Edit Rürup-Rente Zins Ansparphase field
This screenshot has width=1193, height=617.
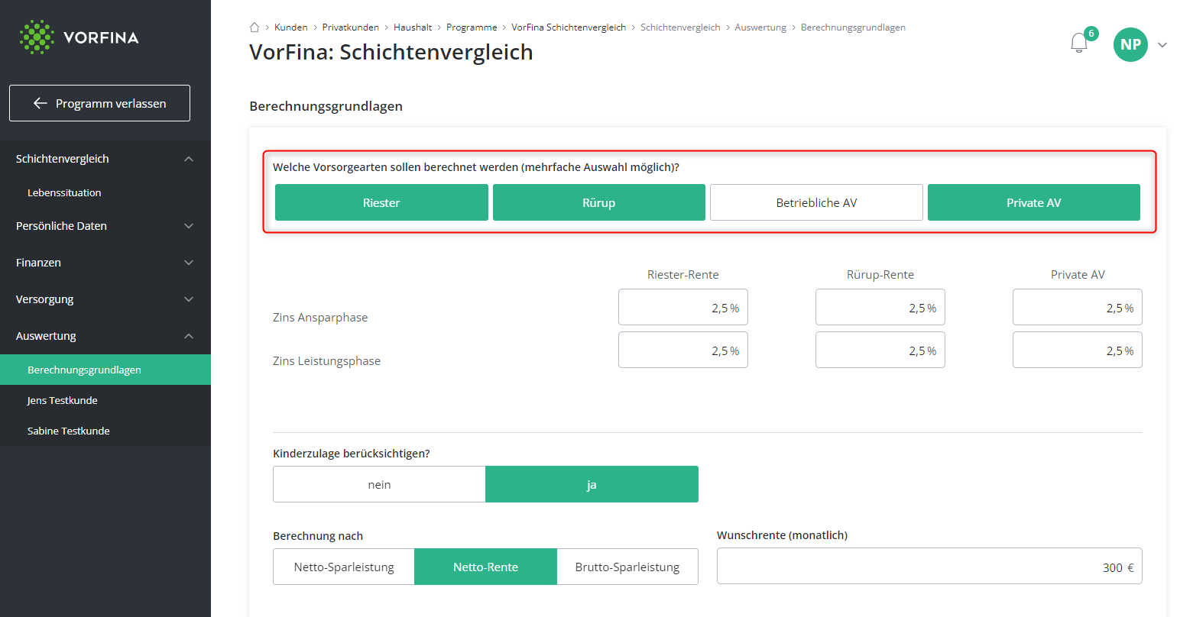point(880,307)
